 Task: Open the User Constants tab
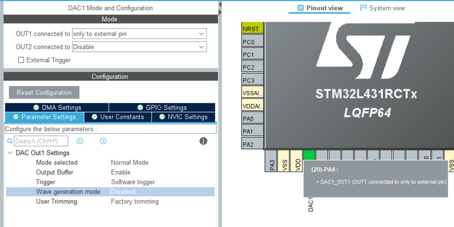coord(118,117)
